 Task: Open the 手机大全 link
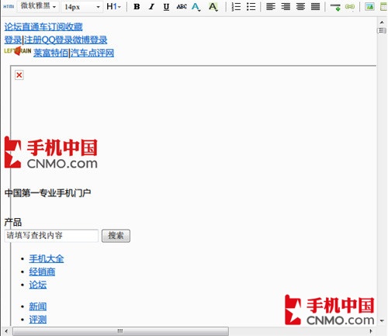(47, 258)
